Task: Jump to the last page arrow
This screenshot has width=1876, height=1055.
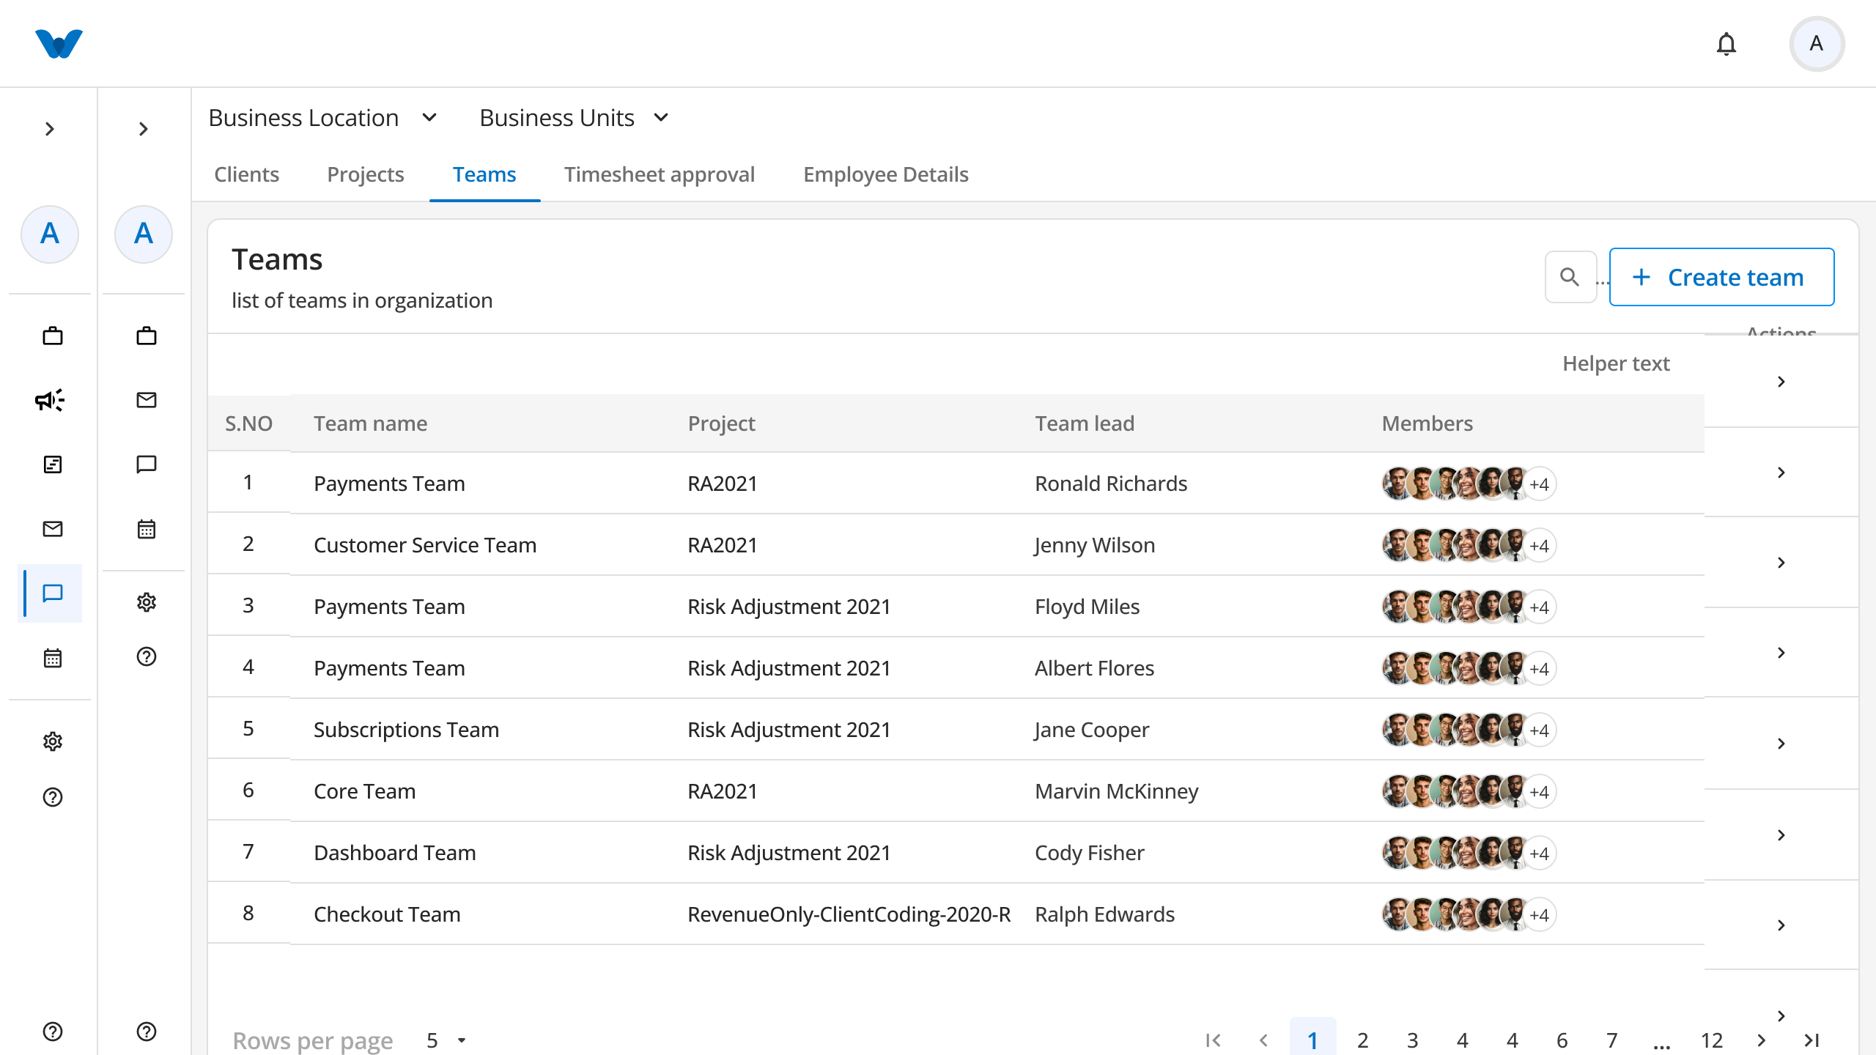Action: tap(1812, 1040)
